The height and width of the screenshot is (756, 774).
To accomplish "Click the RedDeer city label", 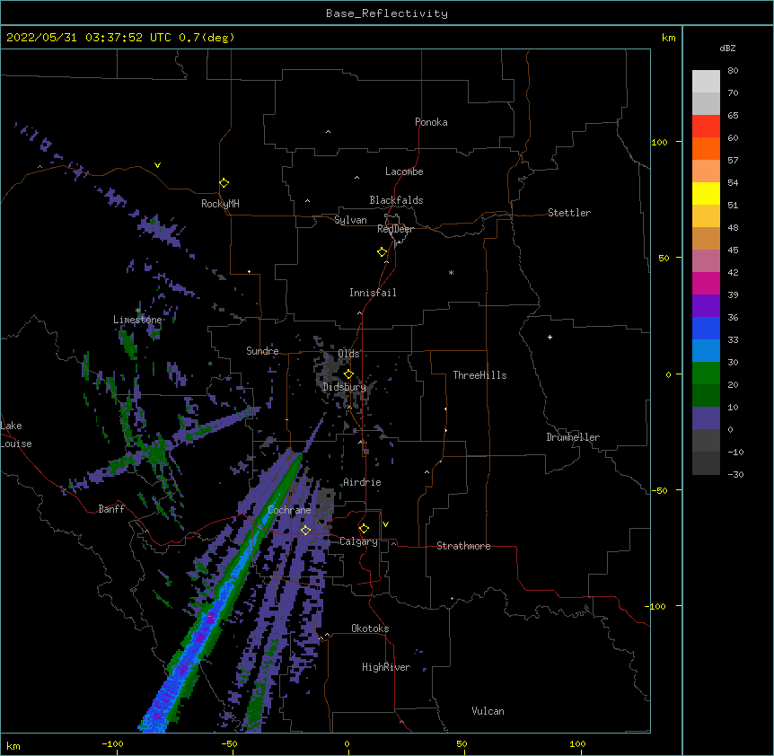I will coord(395,229).
